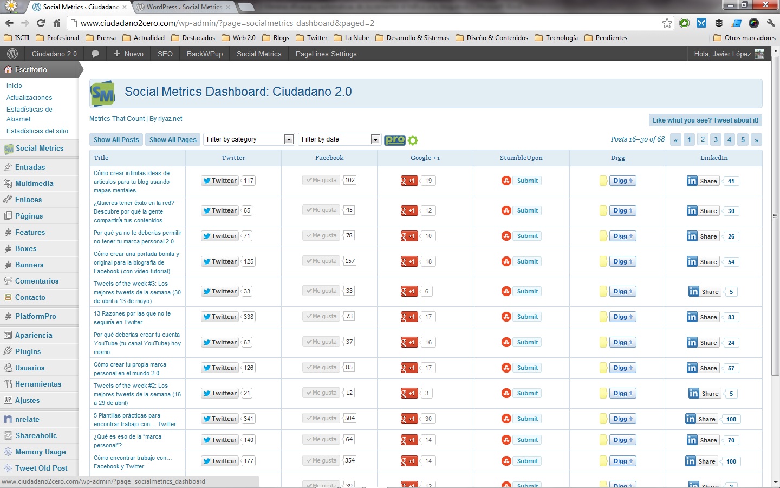The image size is (780, 488).
Task: Click Facebook count 504
Action: tap(350, 418)
